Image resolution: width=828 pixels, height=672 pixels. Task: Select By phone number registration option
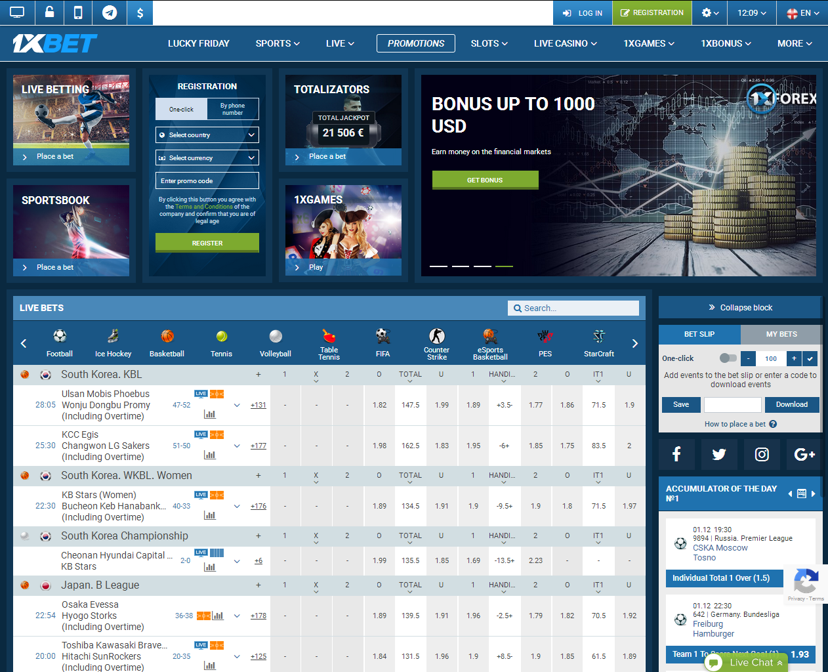[233, 109]
